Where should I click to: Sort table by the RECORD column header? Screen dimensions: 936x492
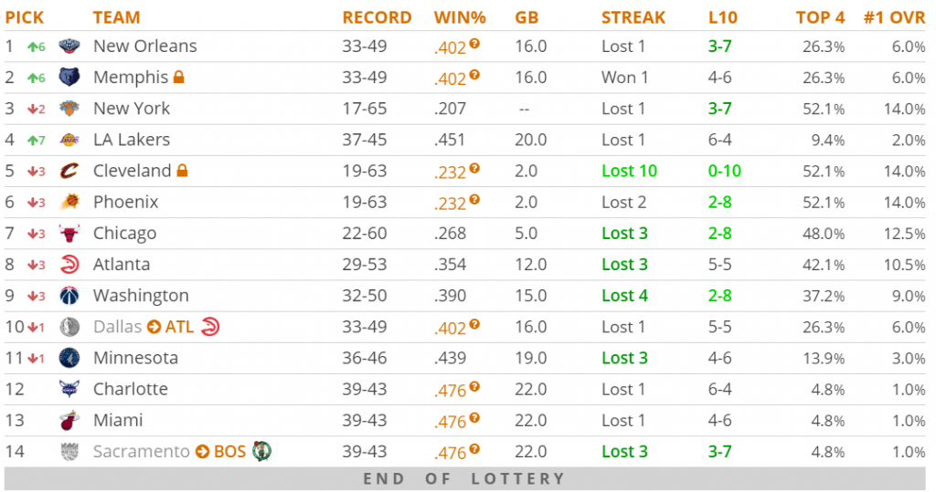click(x=377, y=17)
